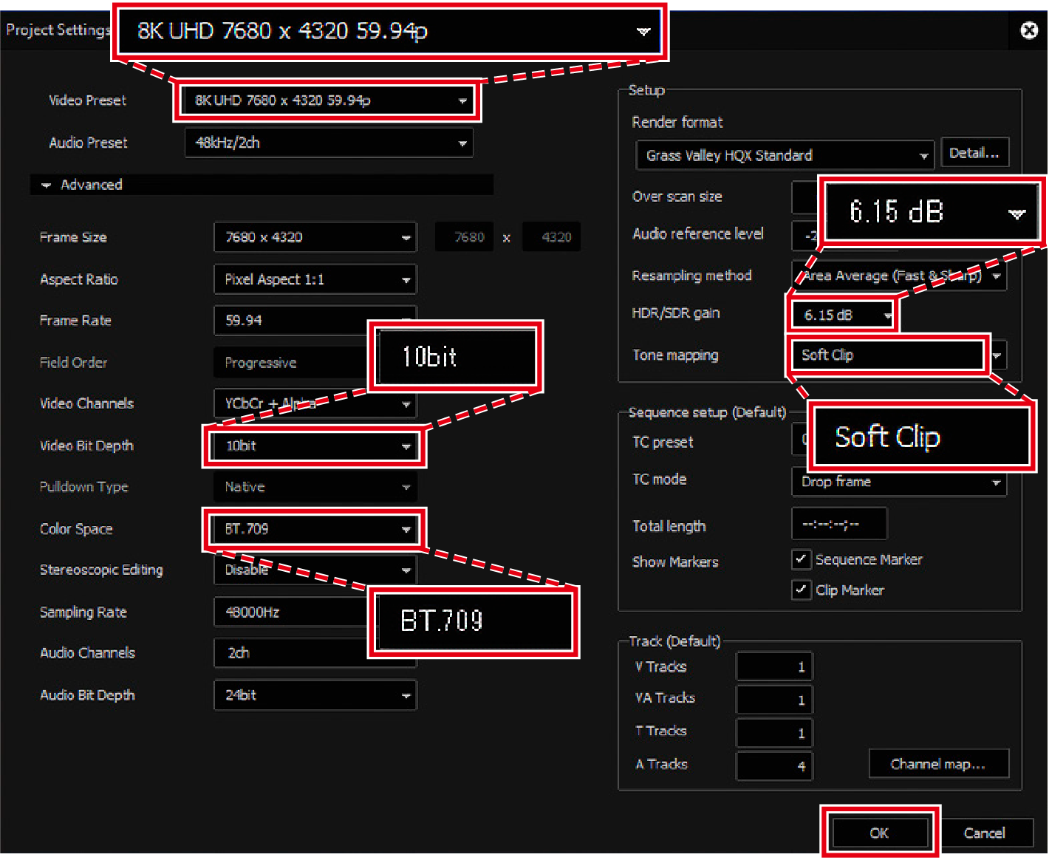Close the Project Settings dialog
This screenshot has height=860, width=1049.
1028,30
